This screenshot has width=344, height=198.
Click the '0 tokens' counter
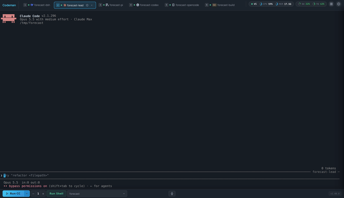tap(329, 168)
